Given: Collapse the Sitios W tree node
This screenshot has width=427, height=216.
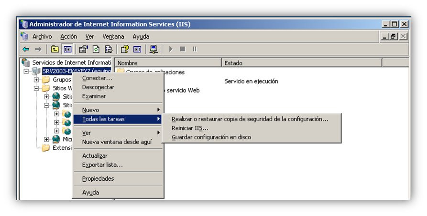Looking at the screenshot, I should (x=36, y=88).
